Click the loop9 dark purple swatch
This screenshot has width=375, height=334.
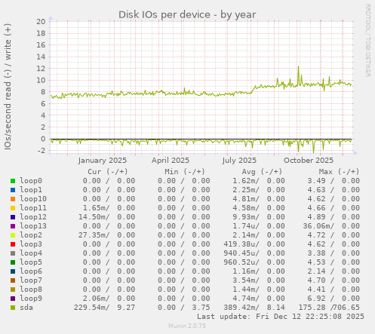tap(13, 299)
